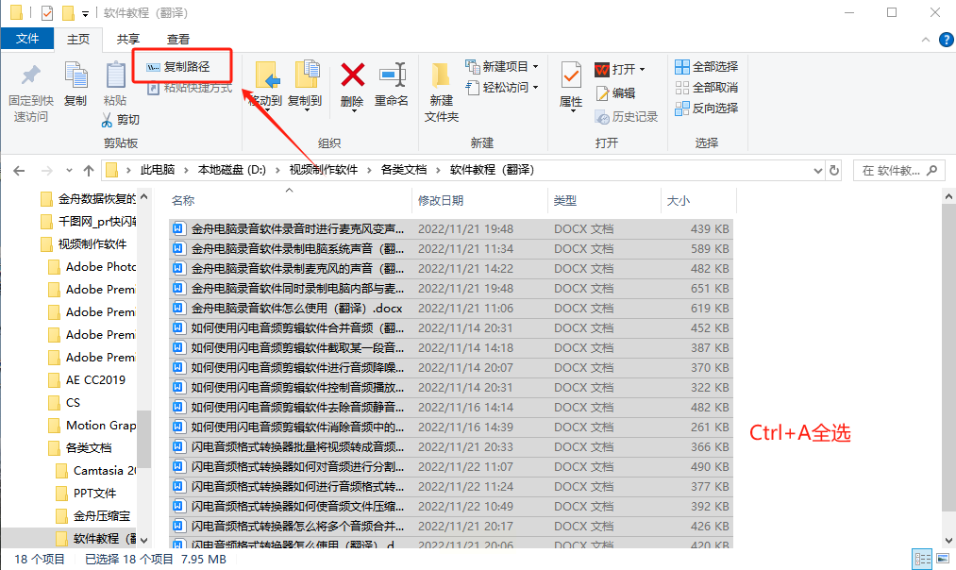Open the 新建项目 dropdown
The height and width of the screenshot is (570, 956).
click(x=502, y=66)
